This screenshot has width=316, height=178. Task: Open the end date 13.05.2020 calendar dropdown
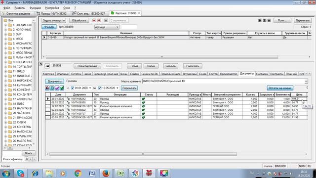click(x=118, y=88)
